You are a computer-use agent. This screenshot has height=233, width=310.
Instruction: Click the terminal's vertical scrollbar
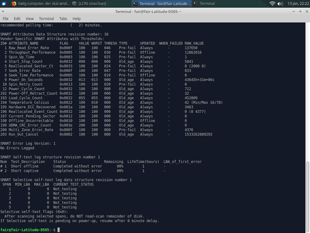pyautogui.click(x=308, y=197)
